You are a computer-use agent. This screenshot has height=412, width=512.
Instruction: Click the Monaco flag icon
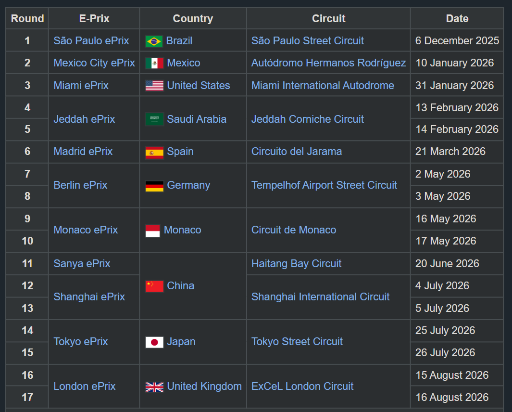coord(152,231)
